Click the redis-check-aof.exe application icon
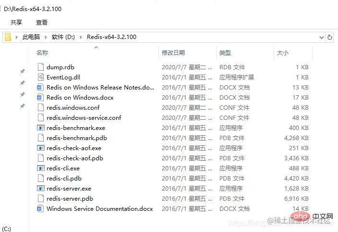The image size is (338, 232). click(41, 148)
